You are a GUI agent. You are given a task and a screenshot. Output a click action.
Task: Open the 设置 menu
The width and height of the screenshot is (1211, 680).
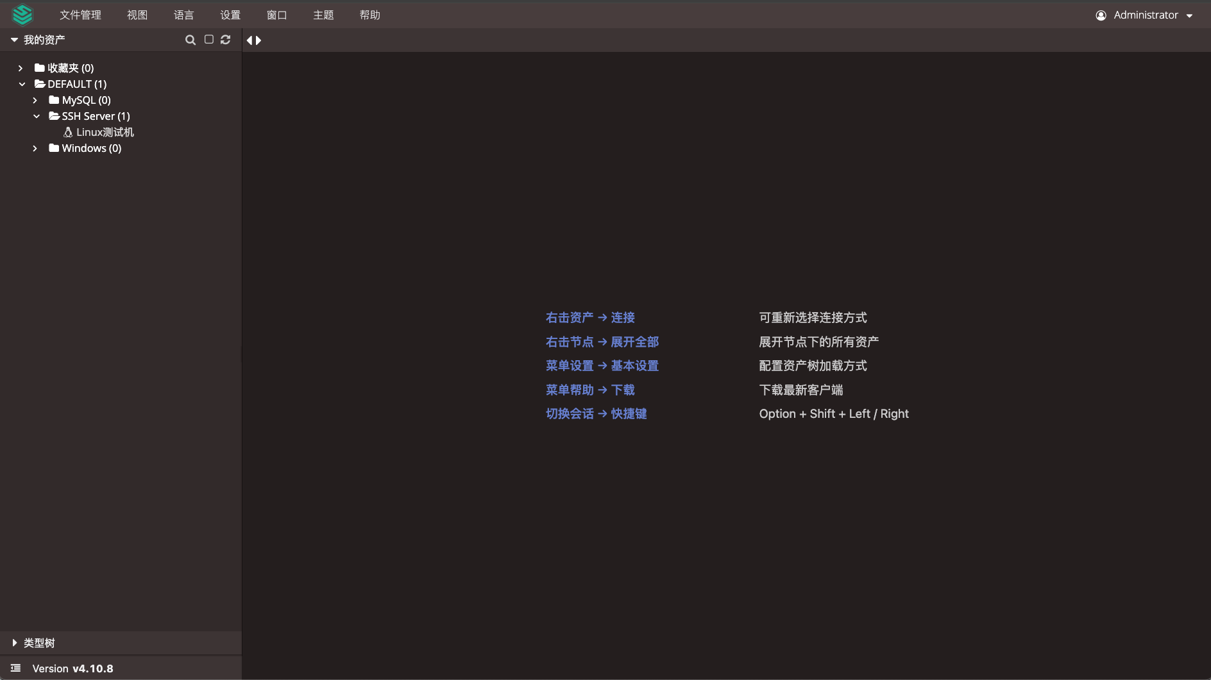point(230,14)
